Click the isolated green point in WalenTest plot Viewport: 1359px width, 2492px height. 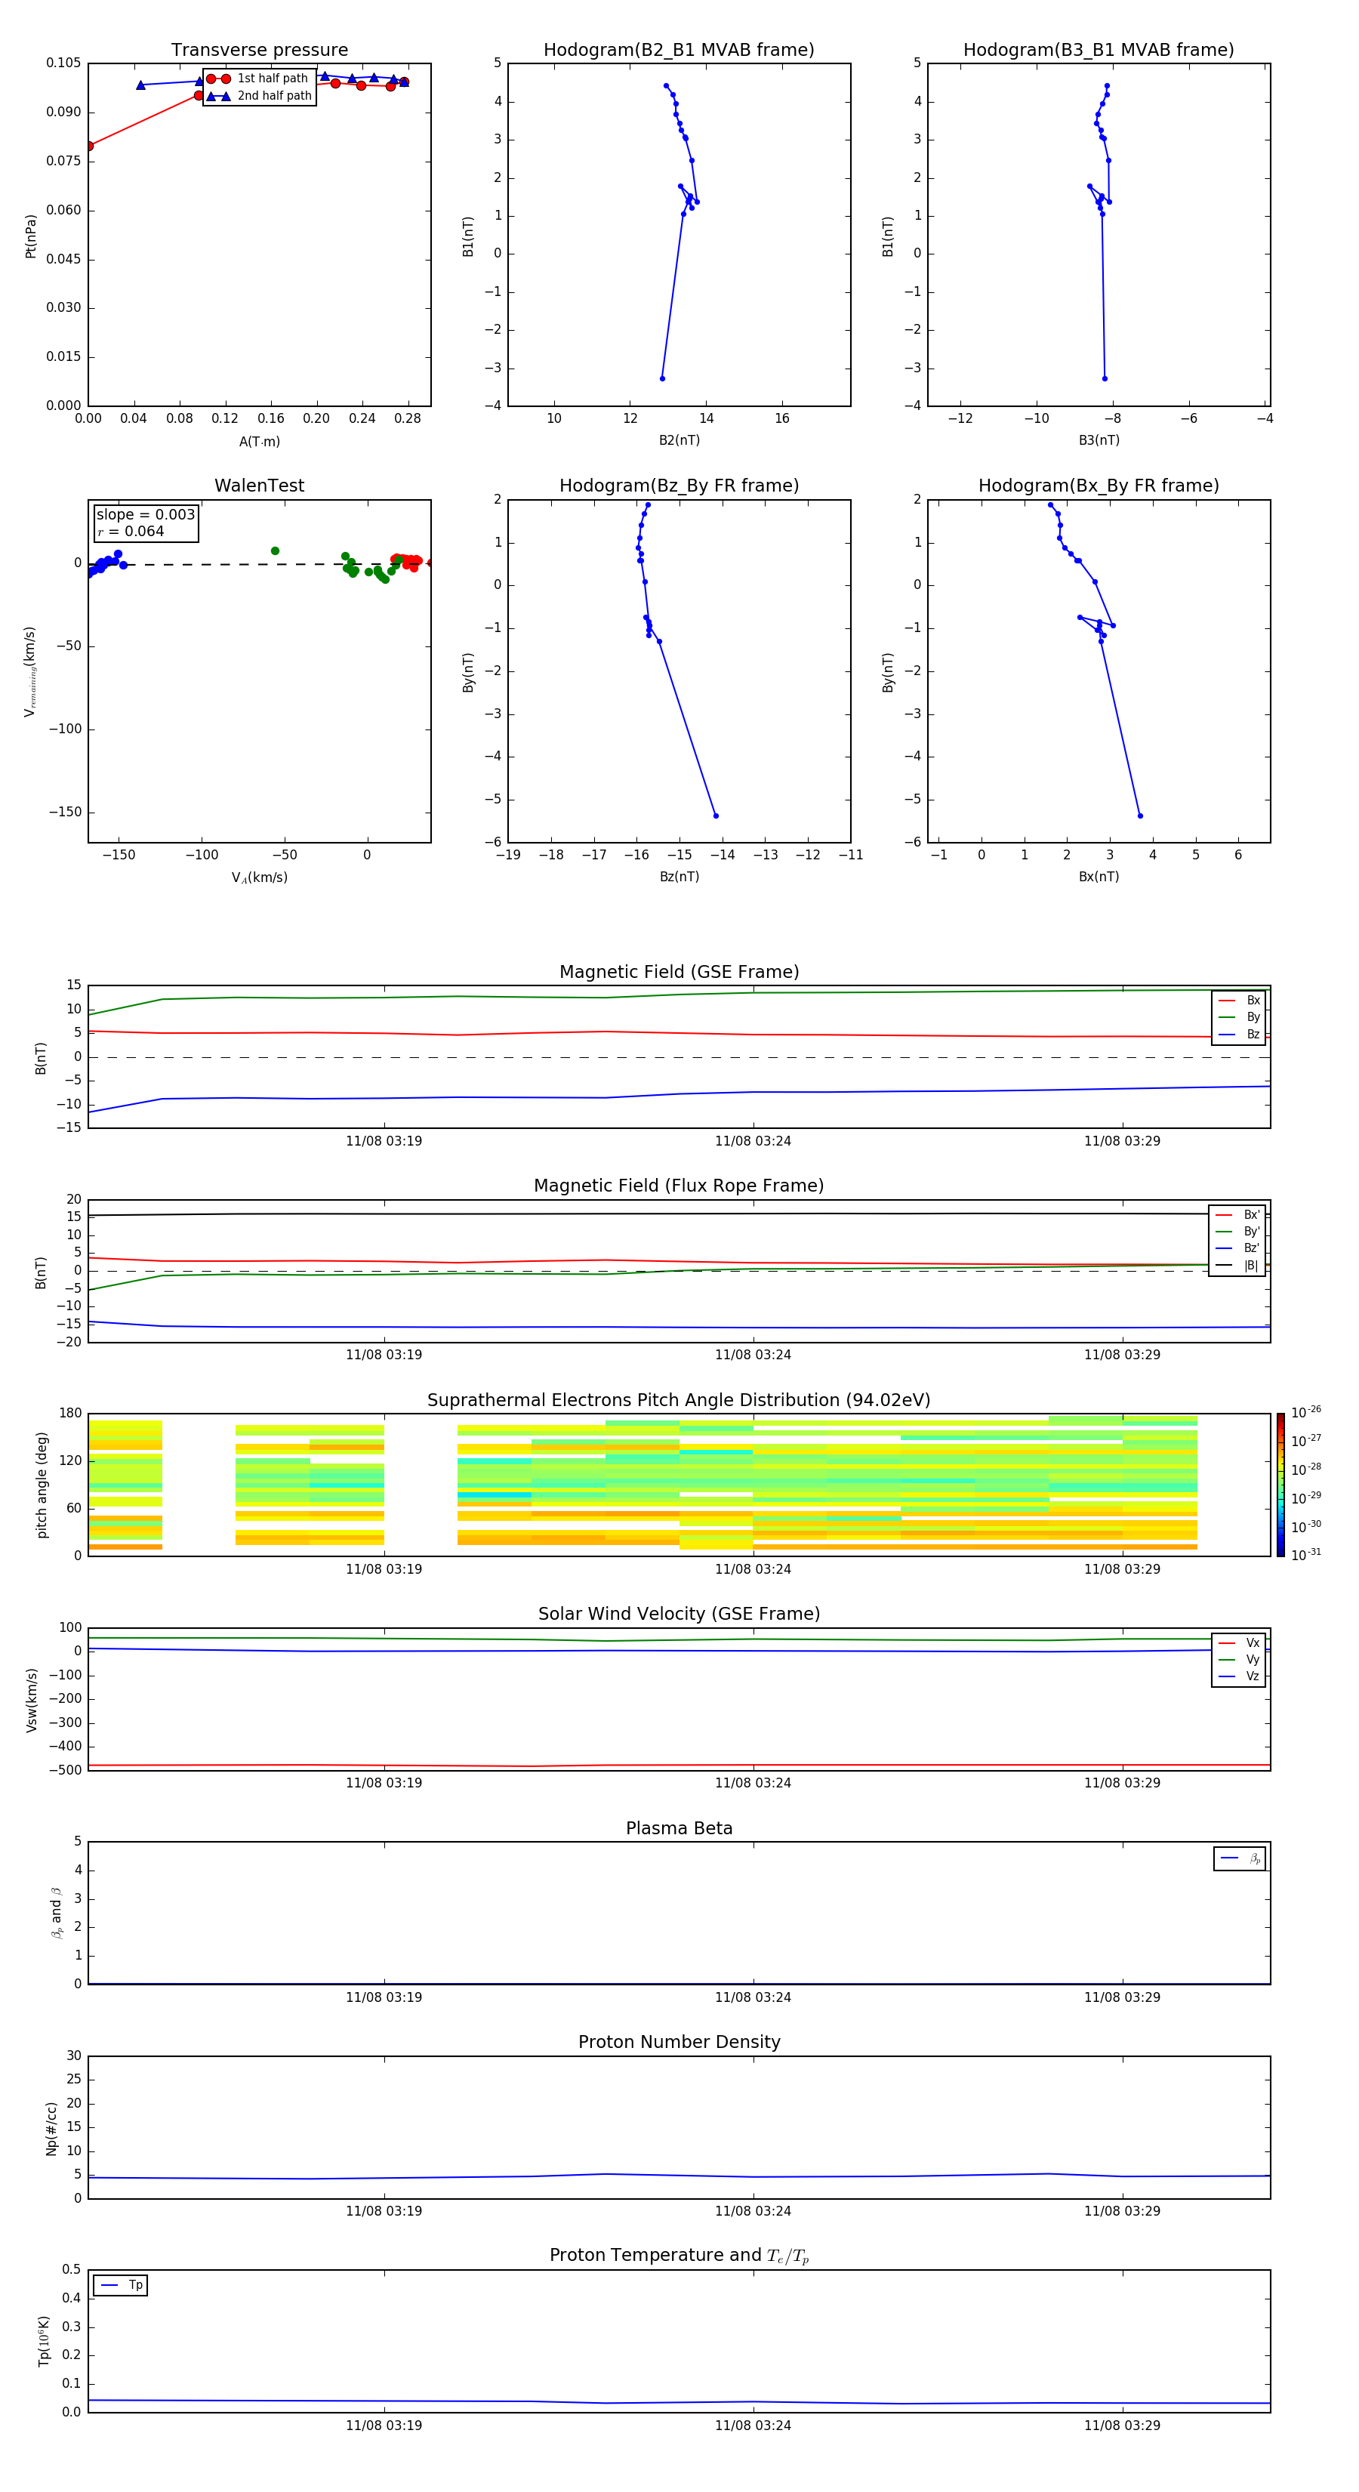pos(275,551)
